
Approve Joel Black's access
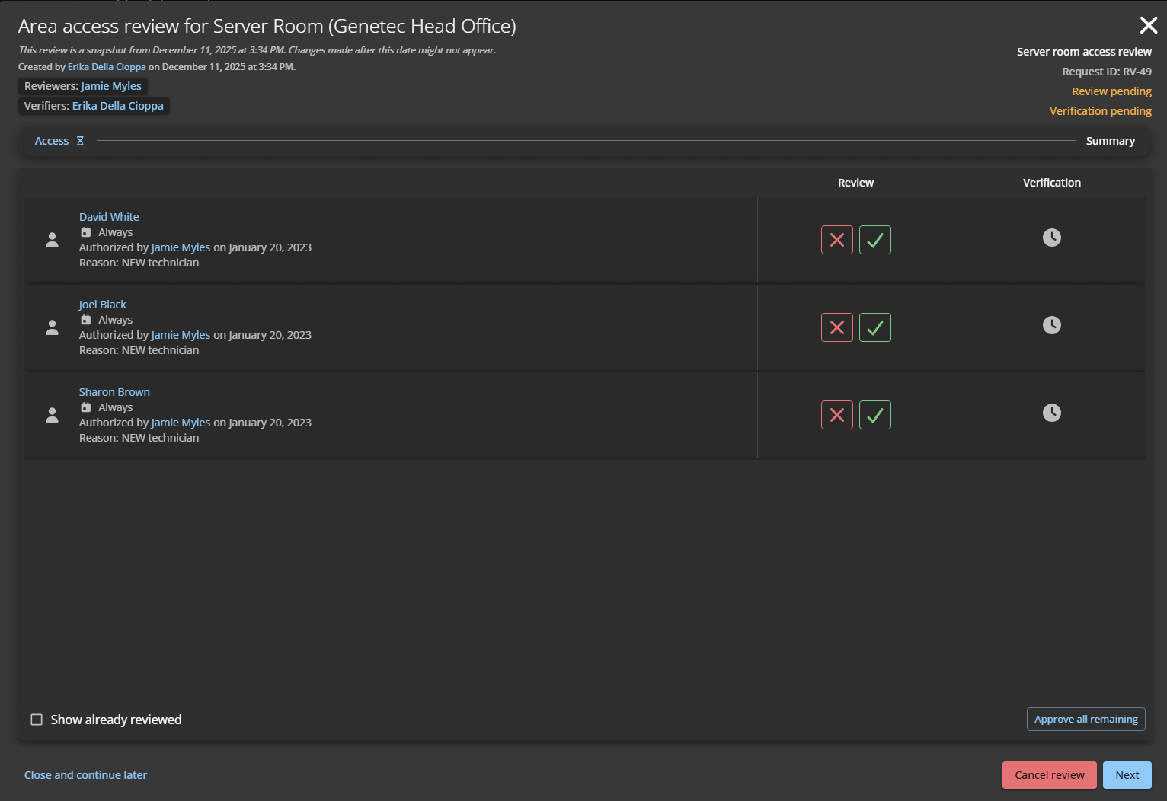pos(874,327)
